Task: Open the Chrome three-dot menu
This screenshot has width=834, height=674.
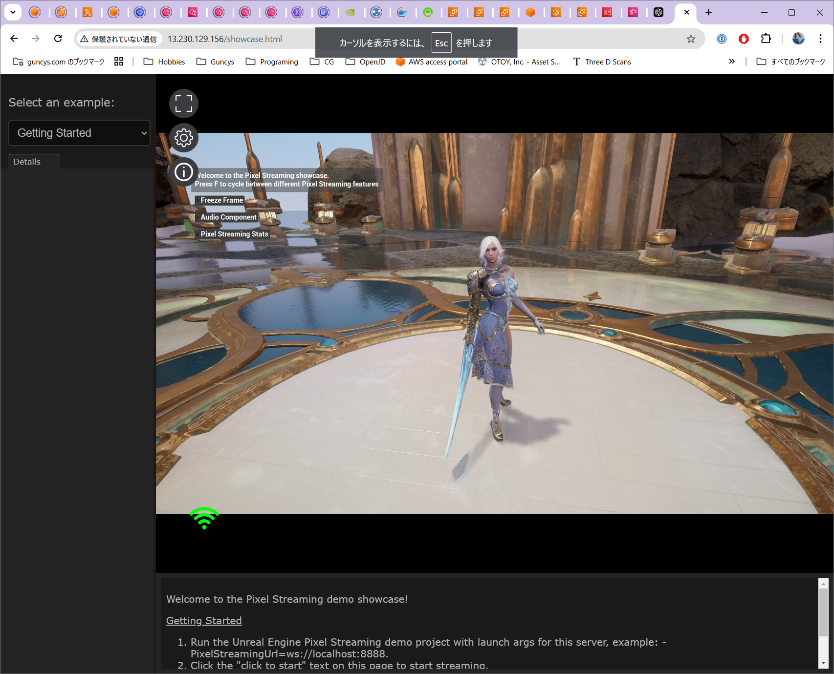Action: tap(820, 39)
